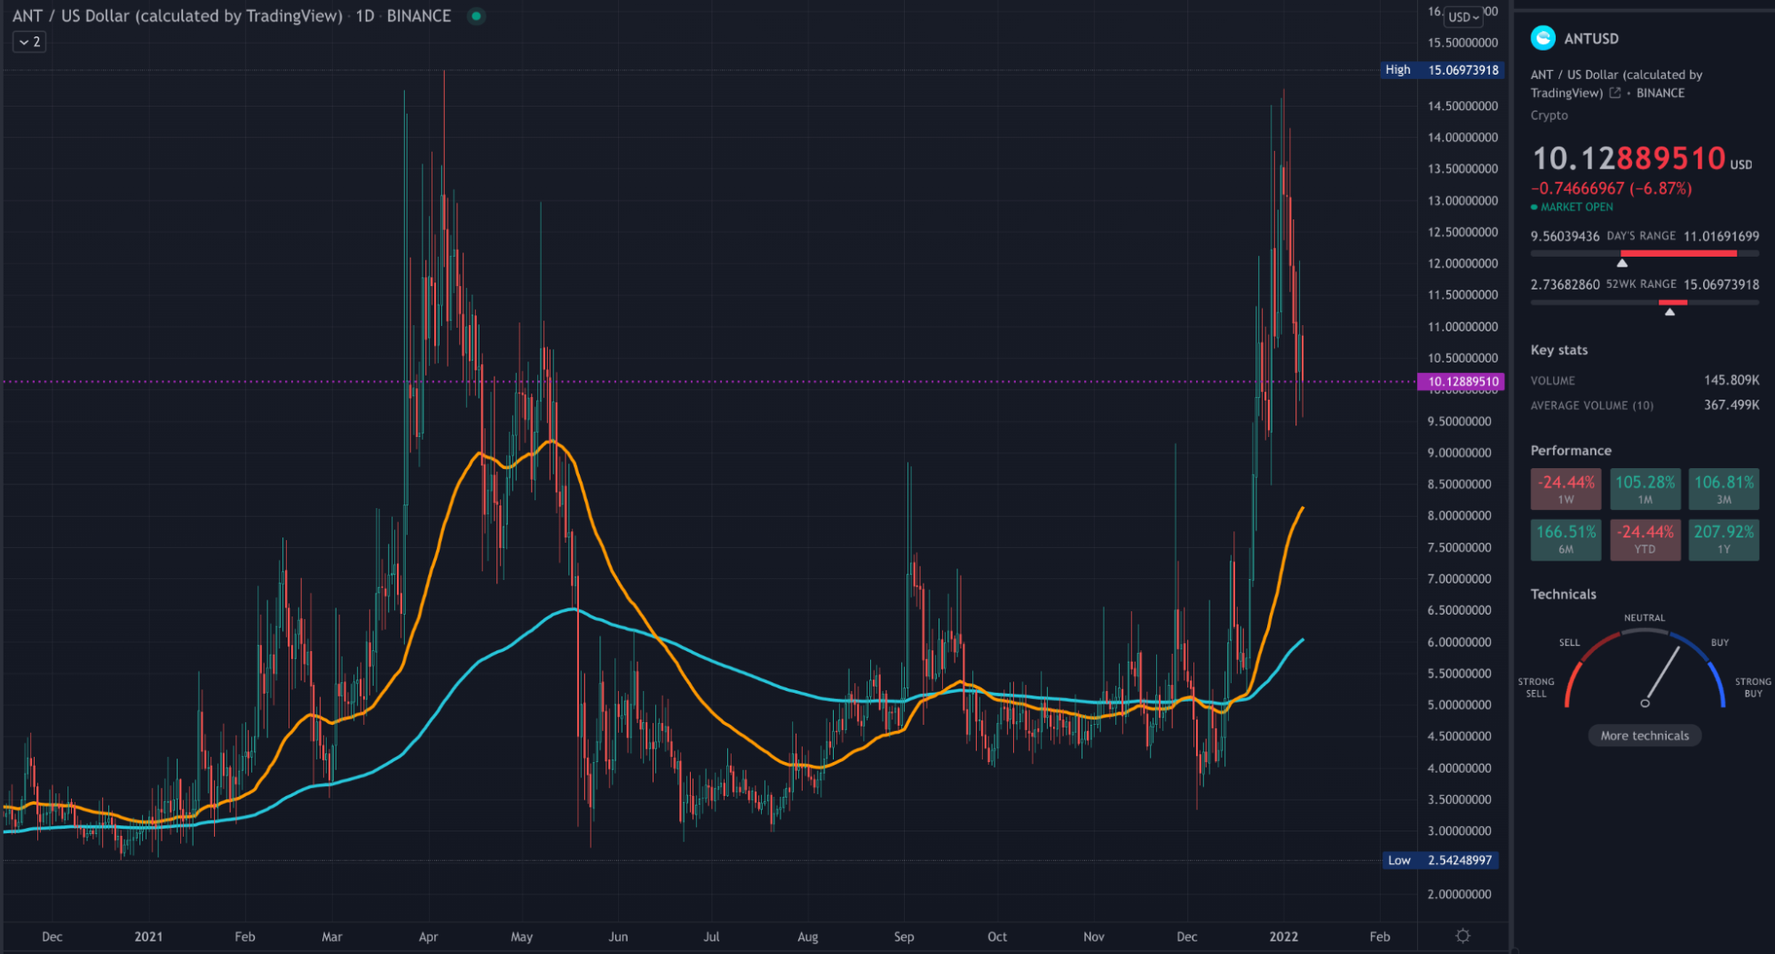Click the 52WK range bar
This screenshot has height=954, width=1775.
pos(1644,303)
